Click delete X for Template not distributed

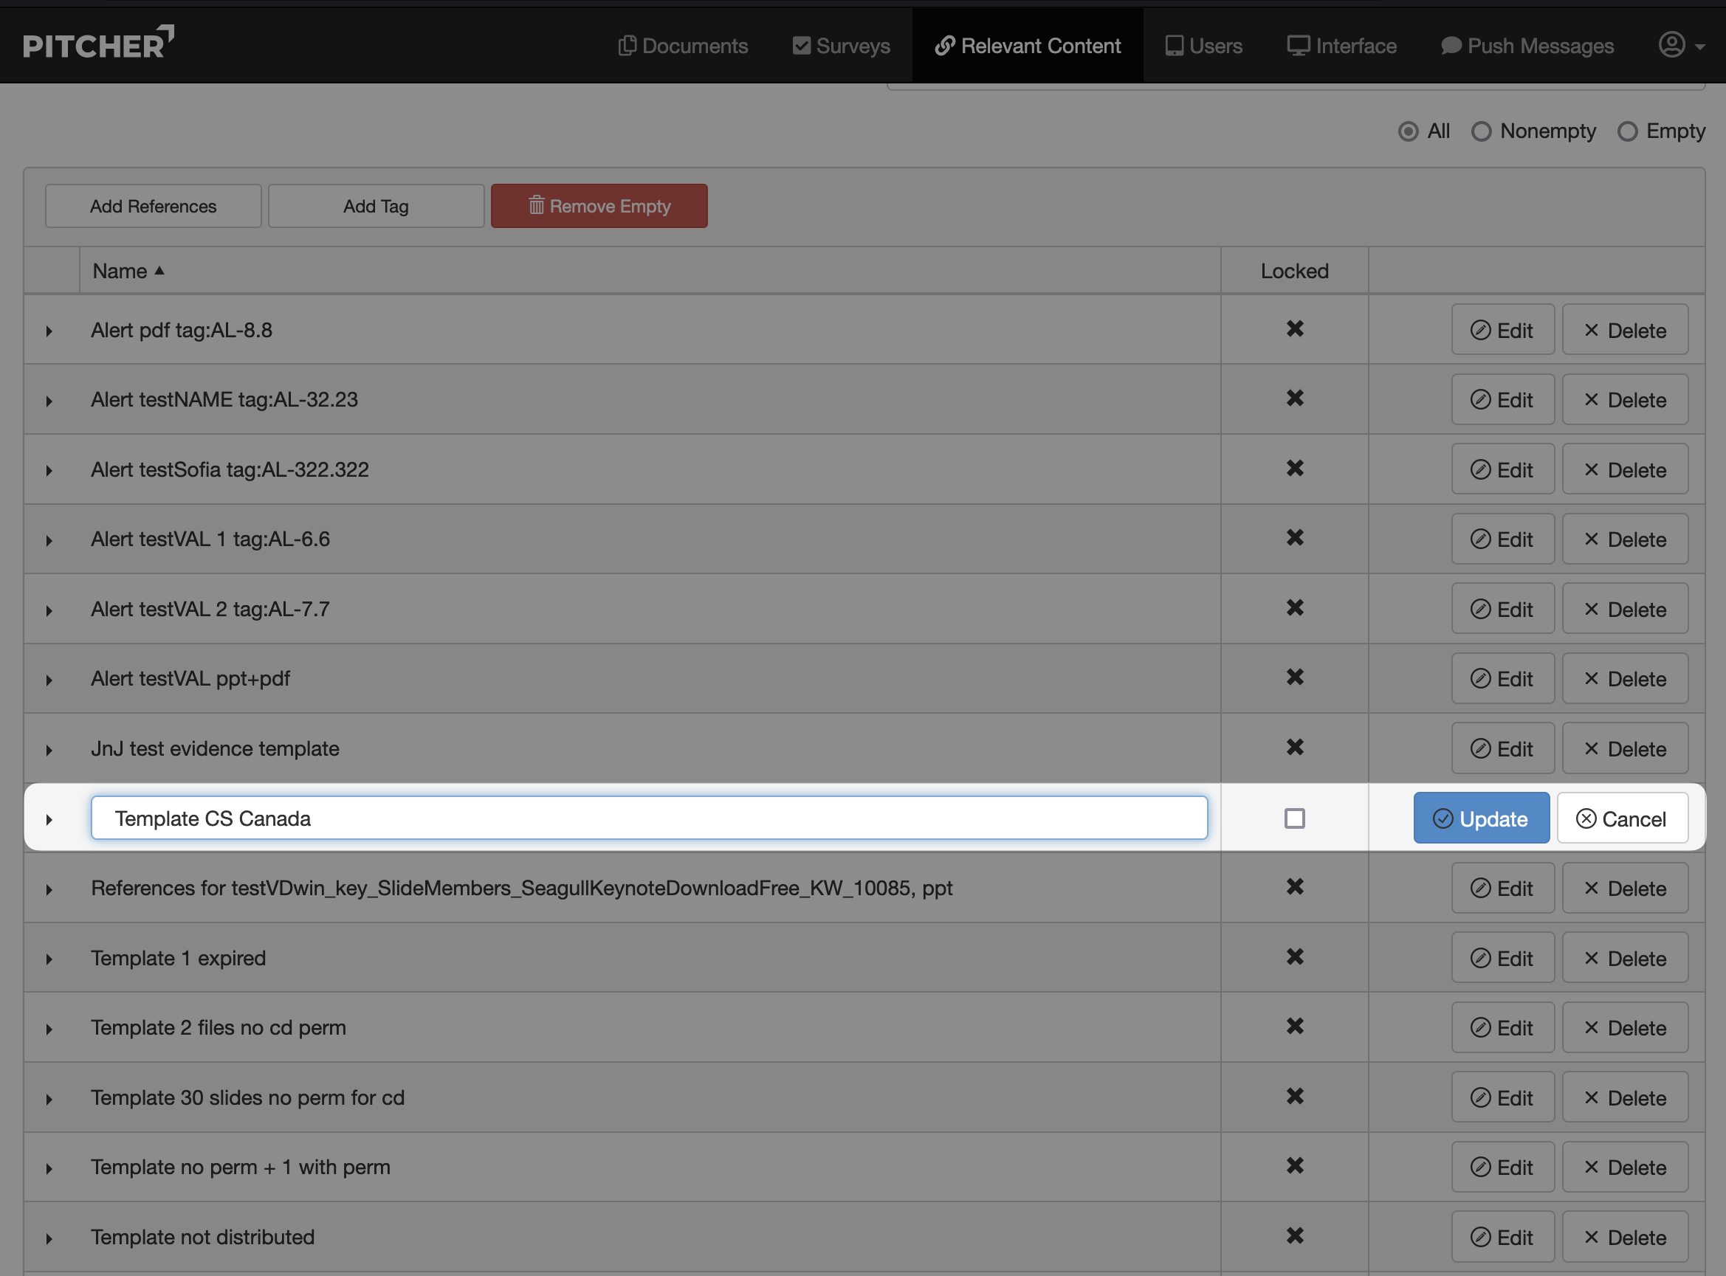point(1592,1237)
